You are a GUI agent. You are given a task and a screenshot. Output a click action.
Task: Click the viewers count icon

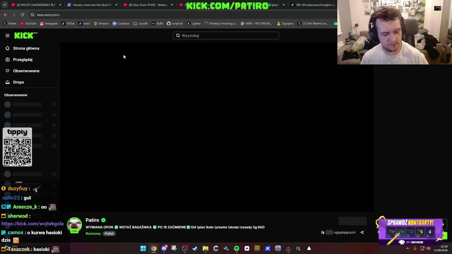click(x=323, y=232)
